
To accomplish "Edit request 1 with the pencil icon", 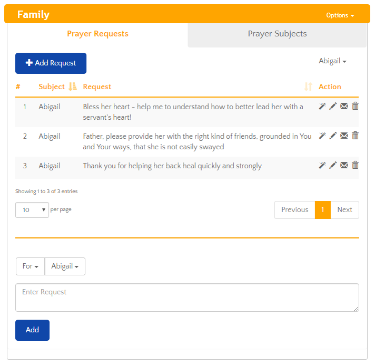I will click(x=333, y=106).
